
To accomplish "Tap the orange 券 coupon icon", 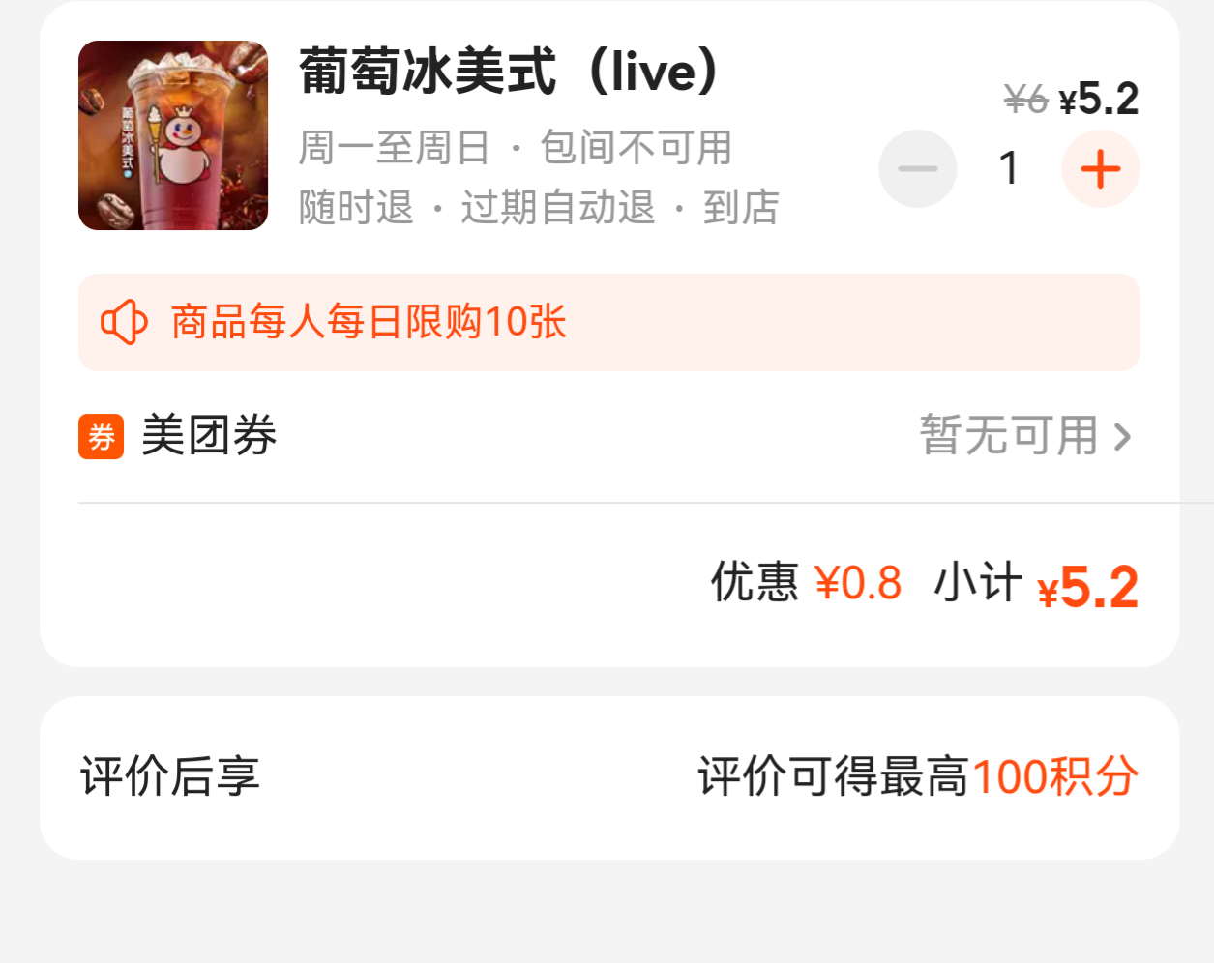I will click(102, 437).
